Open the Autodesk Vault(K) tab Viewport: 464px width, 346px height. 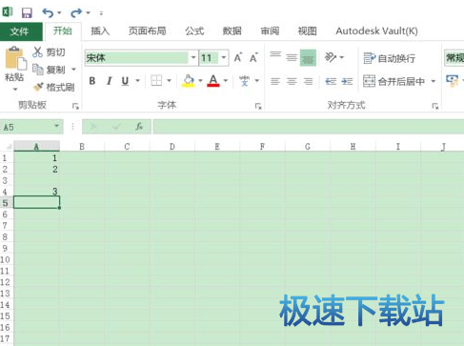376,31
